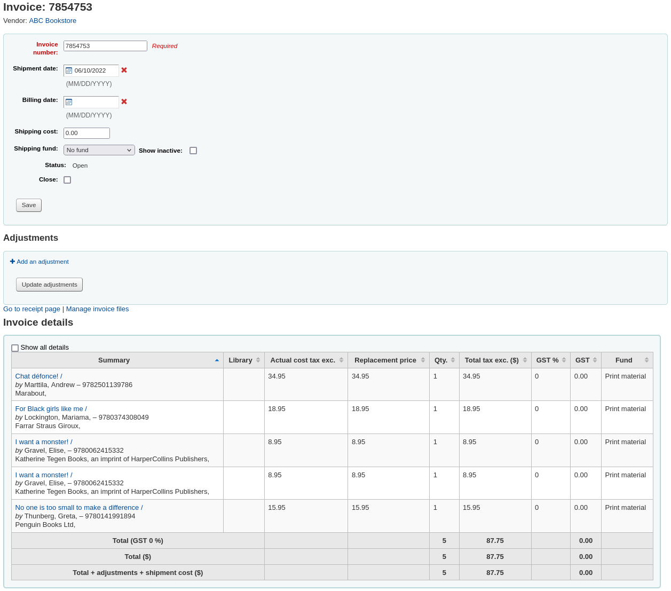Open the shipment date calendar picker
The width and height of the screenshot is (671, 591).
coord(69,70)
